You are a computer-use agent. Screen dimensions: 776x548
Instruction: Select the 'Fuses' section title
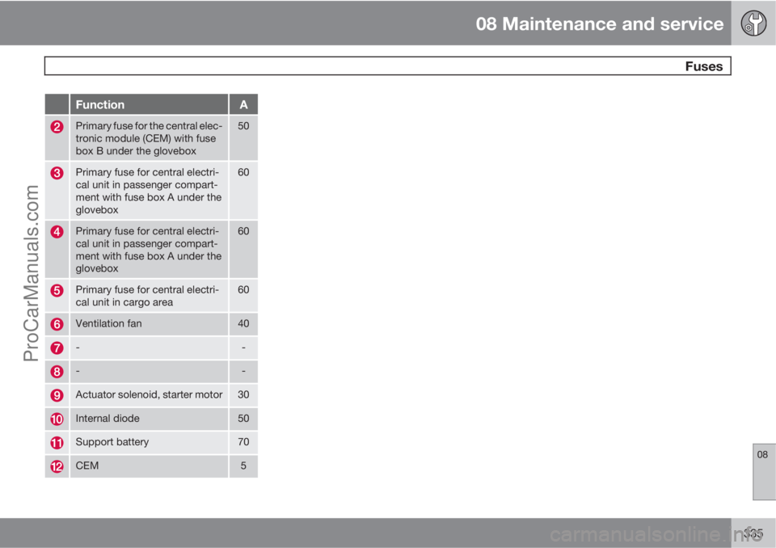[704, 66]
